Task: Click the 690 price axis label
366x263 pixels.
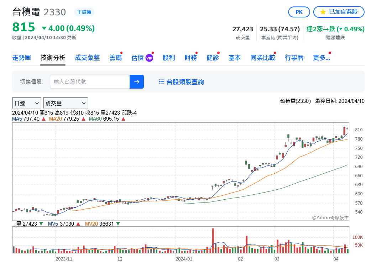Action: pos(359,167)
